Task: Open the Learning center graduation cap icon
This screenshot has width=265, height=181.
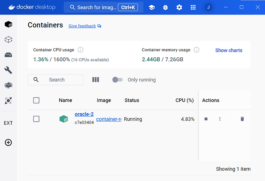Action: point(152,7)
